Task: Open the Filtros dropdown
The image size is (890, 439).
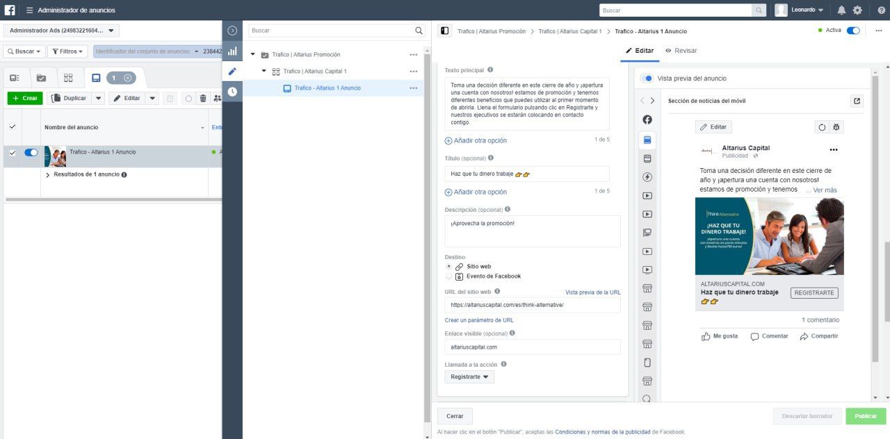Action: 67,51
